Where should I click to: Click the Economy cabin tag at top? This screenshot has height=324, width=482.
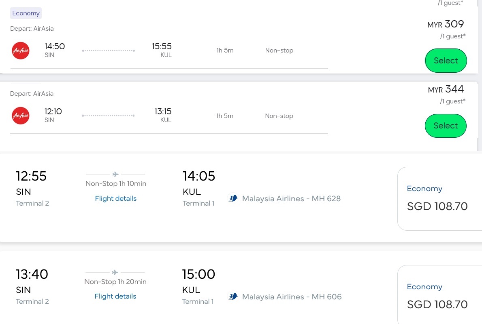click(x=26, y=13)
